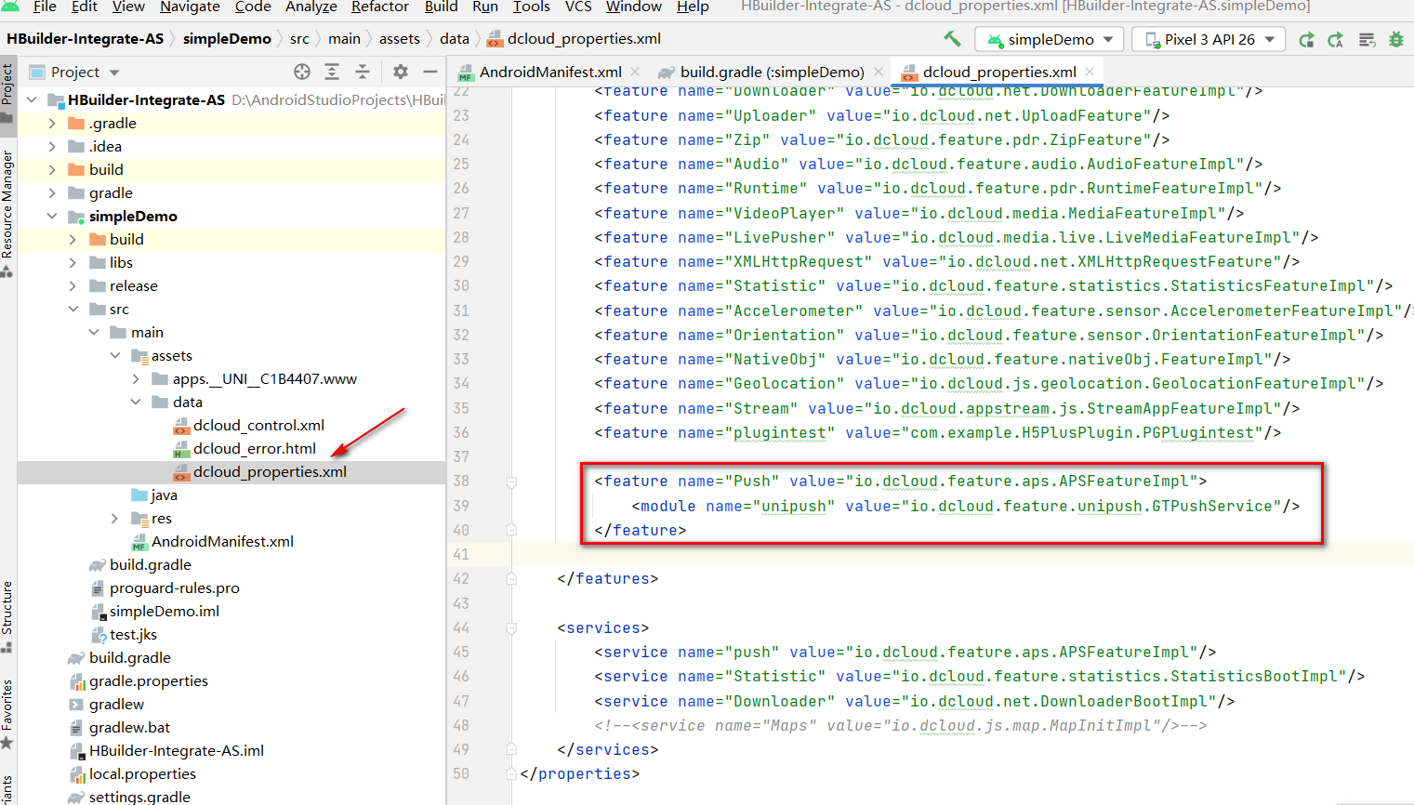Expand the release folder
Viewport: 1414px width, 805px height.
(x=73, y=285)
